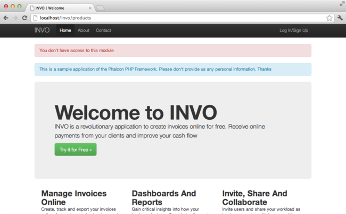Reload the current page

[x=24, y=18]
